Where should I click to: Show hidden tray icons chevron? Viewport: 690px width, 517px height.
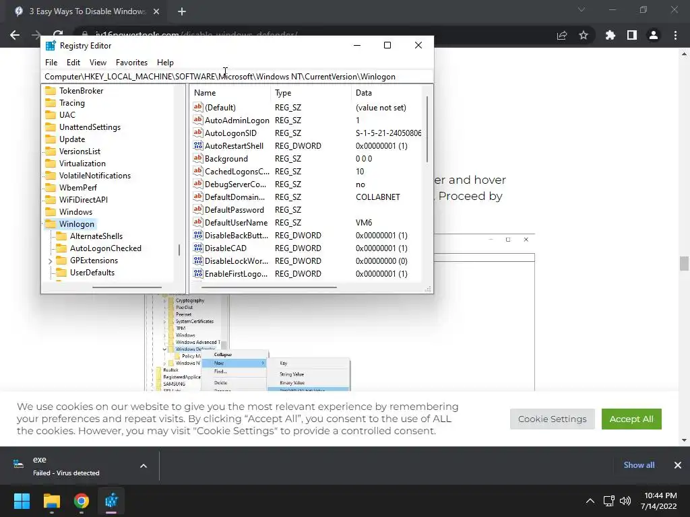(x=590, y=501)
